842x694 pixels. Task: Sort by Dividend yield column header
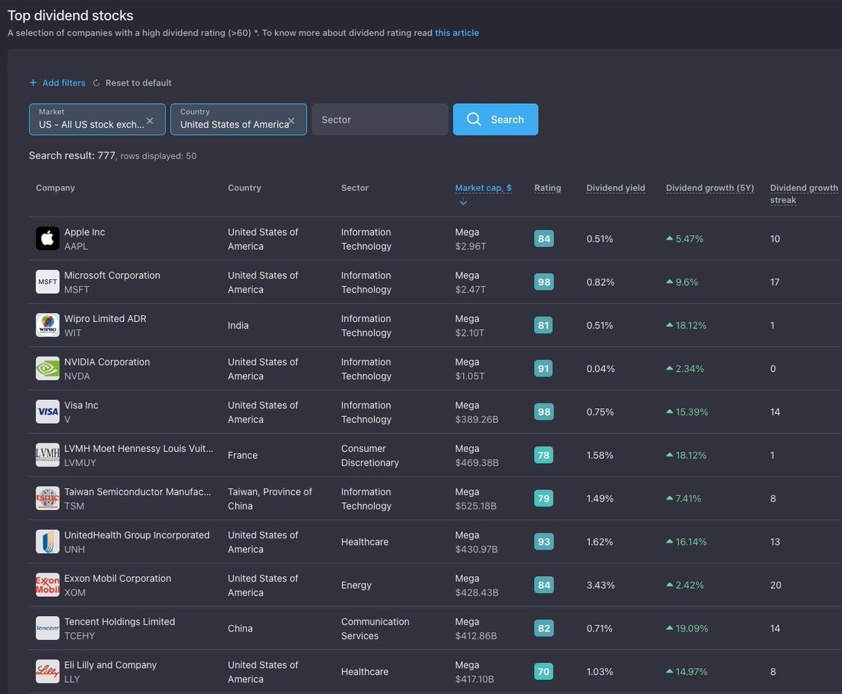click(615, 188)
